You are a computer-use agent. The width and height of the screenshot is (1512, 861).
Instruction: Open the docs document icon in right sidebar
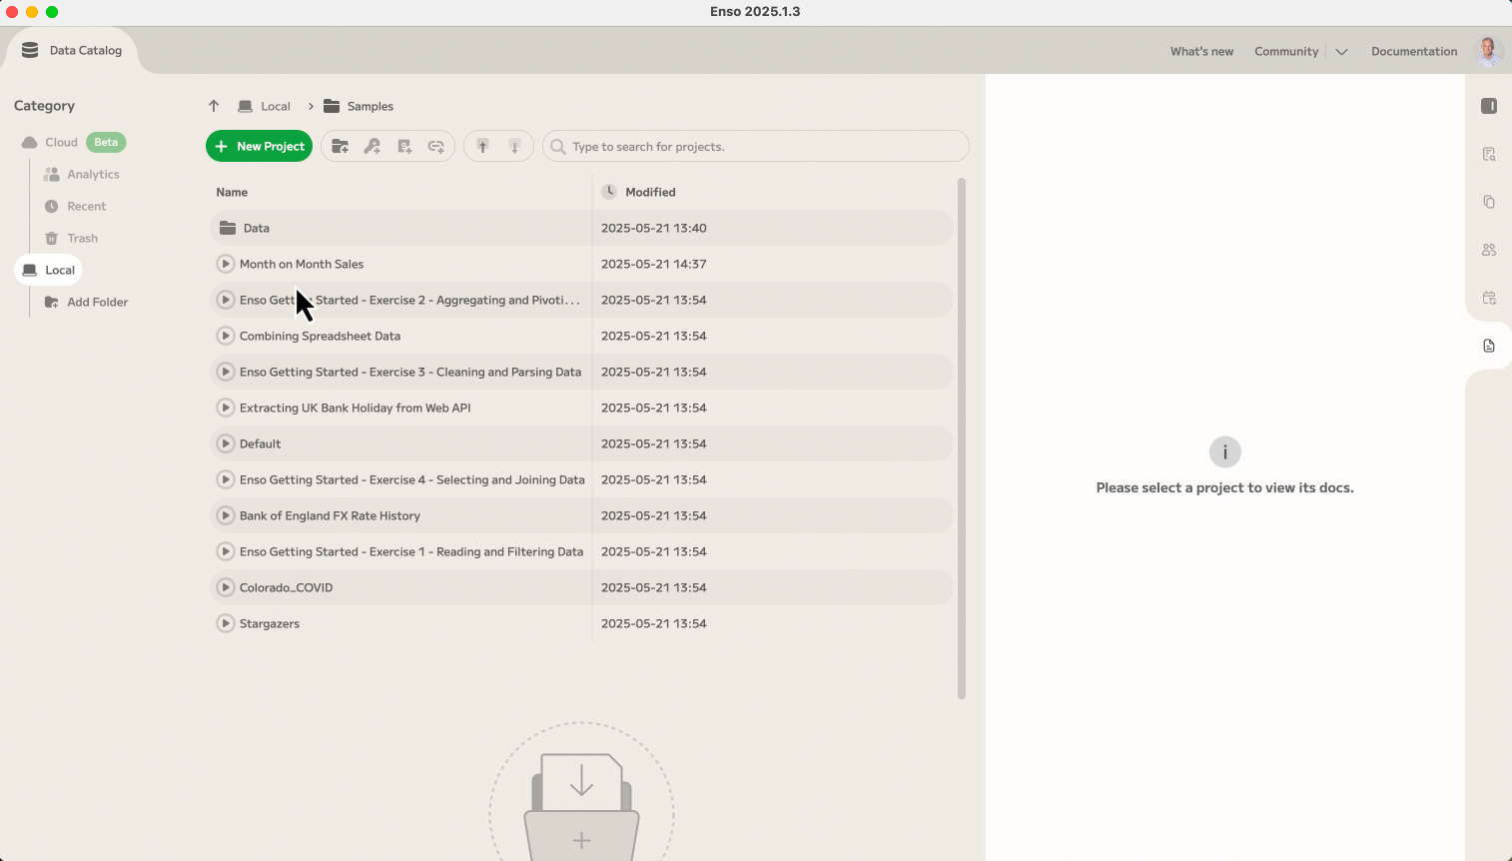point(1489,346)
